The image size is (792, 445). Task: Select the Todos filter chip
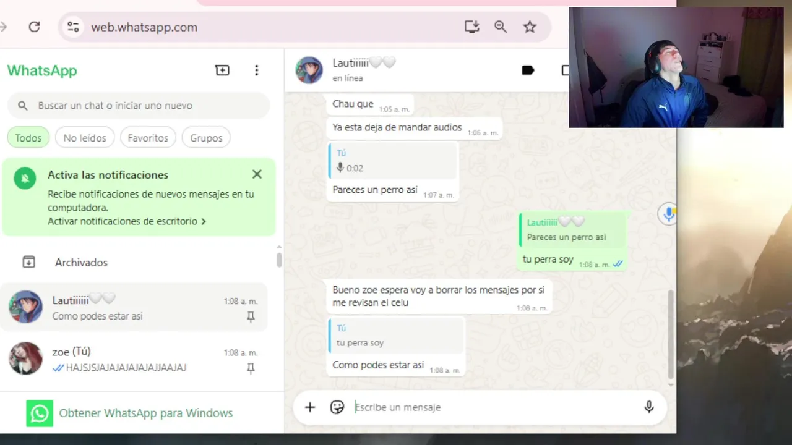tap(28, 138)
